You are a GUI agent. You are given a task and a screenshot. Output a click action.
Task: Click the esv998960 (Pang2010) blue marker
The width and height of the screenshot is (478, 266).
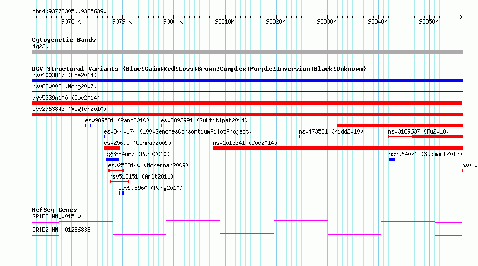click(x=121, y=193)
